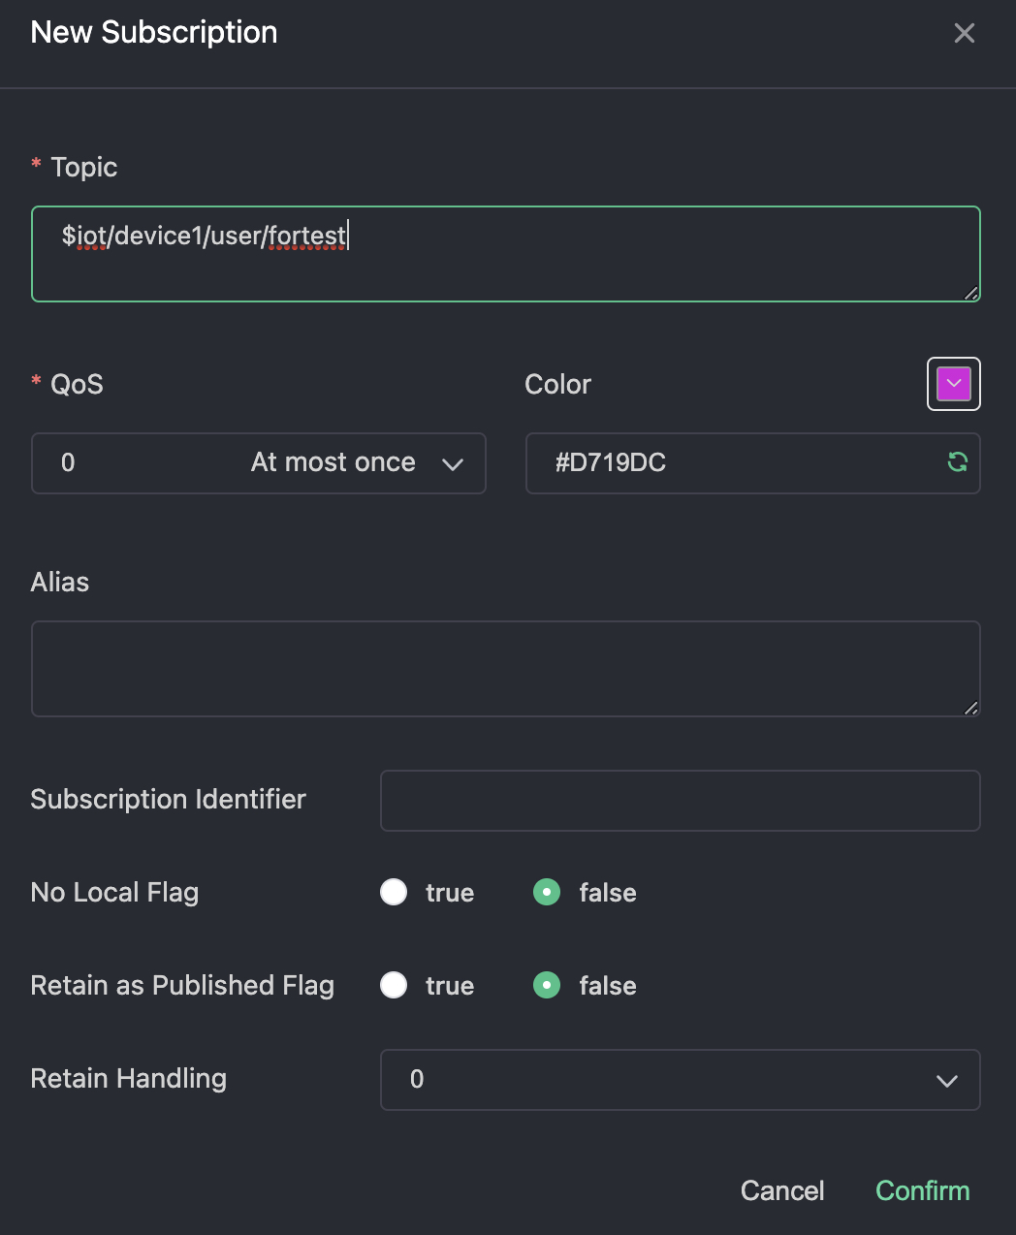This screenshot has width=1016, height=1235.
Task: Click the Topic resize handle
Action: coord(970,293)
